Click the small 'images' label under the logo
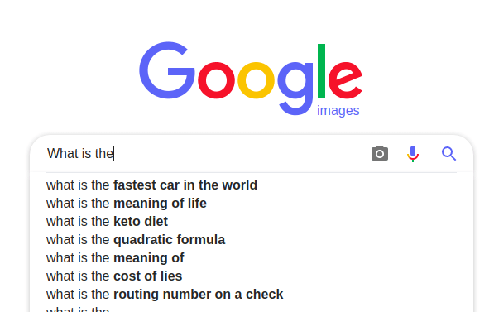Viewport: 494px width, 312px height. coord(338,111)
